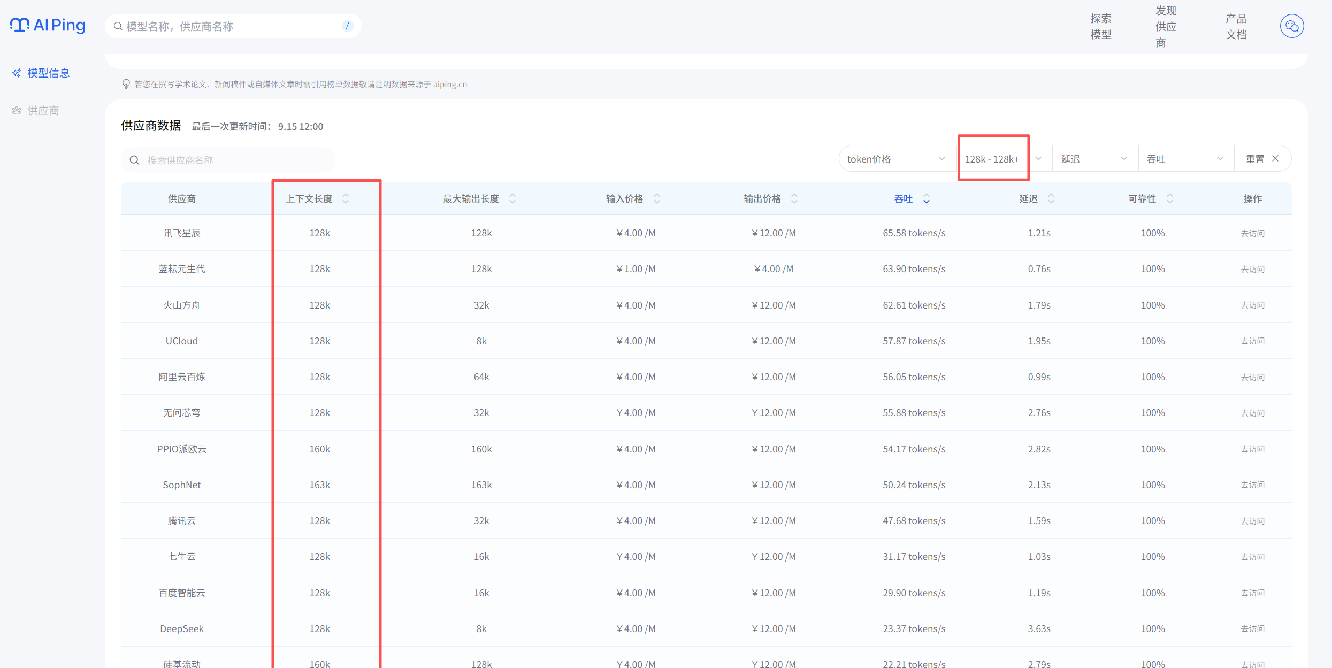This screenshot has width=1332, height=668.
Task: Click the 蓝耘元生代 supplier name
Action: click(x=182, y=268)
